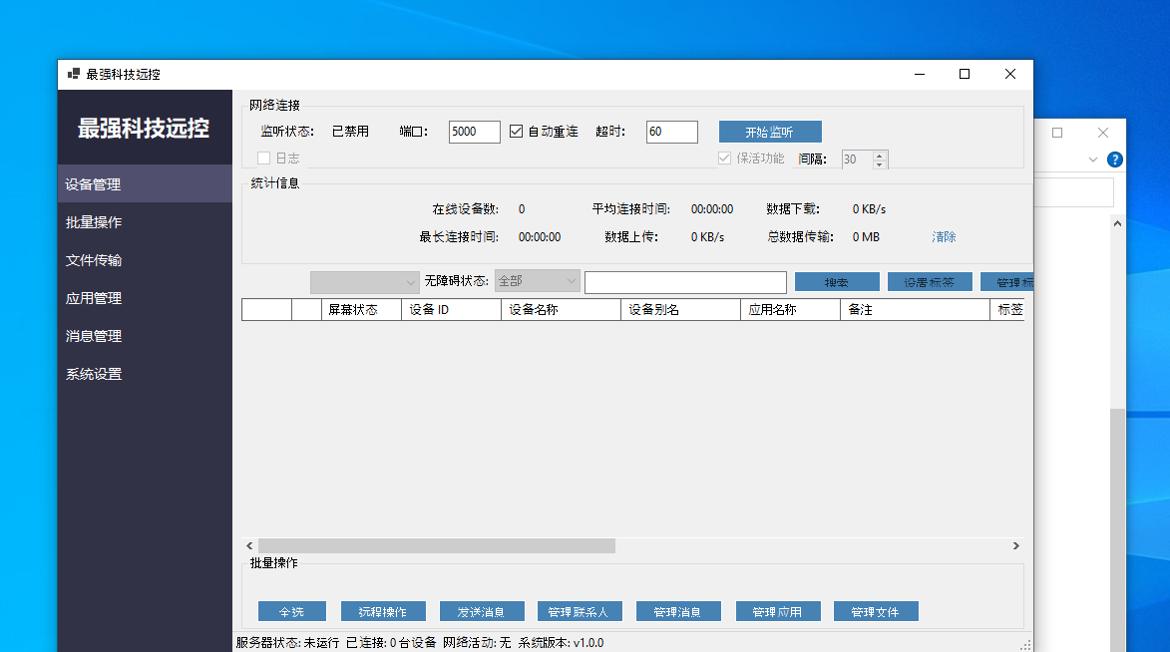This screenshot has width=1170, height=652.
Task: Open the 无障碍状态 dropdown showing 全部
Action: [537, 280]
